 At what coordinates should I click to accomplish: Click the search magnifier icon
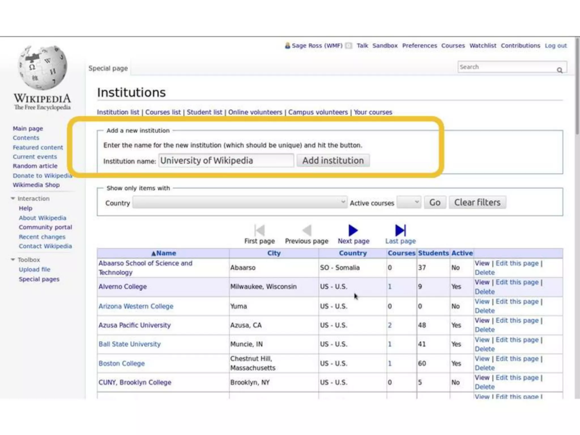click(x=559, y=70)
